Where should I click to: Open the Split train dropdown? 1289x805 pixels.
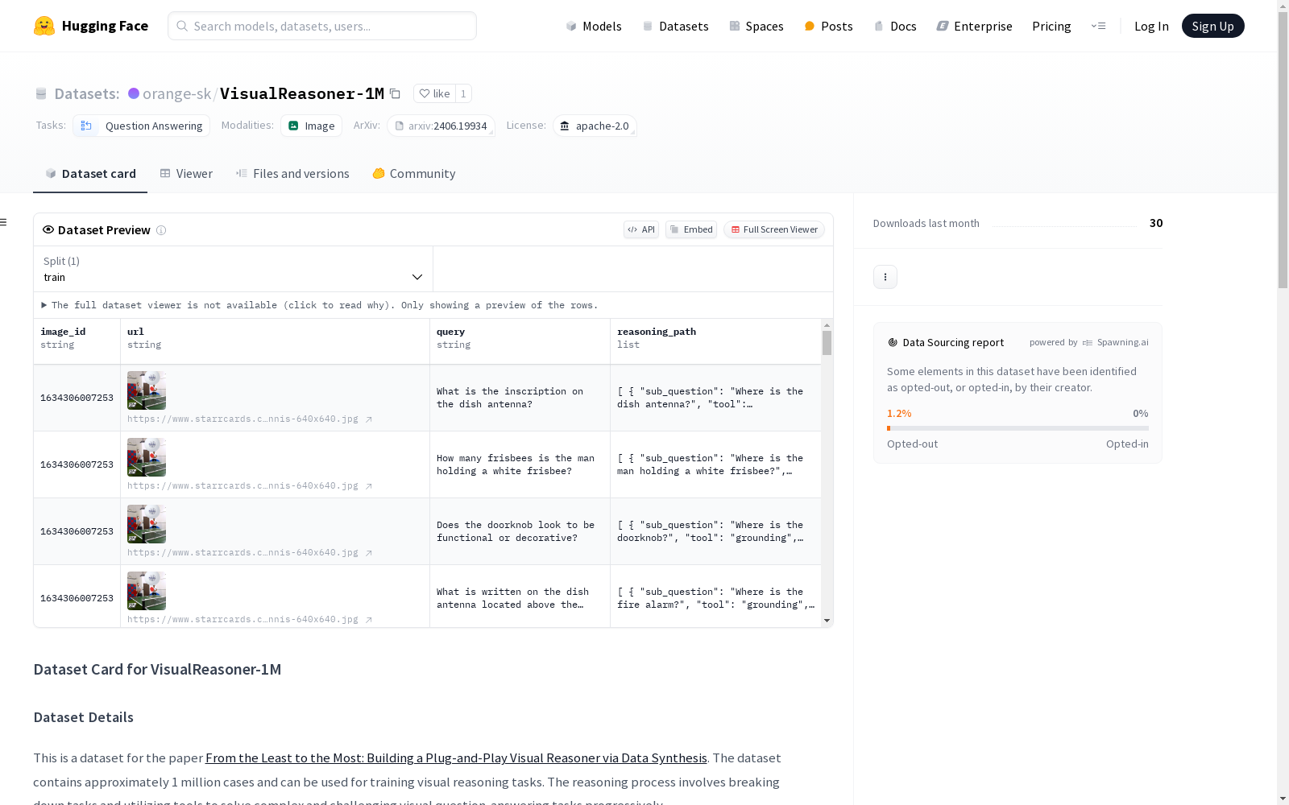pyautogui.click(x=234, y=269)
